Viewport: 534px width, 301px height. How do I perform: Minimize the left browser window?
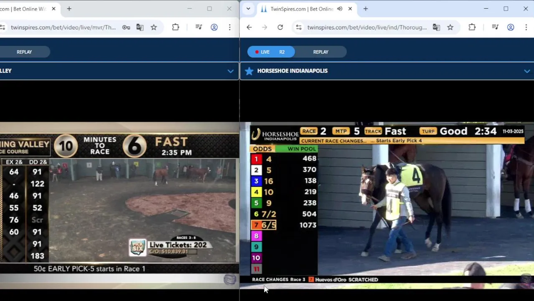click(x=189, y=9)
